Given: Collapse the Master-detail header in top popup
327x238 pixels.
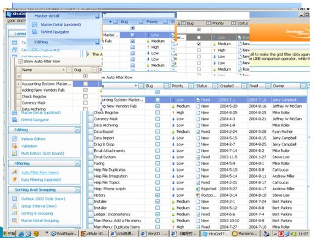Looking at the screenshot, I should [97, 16].
